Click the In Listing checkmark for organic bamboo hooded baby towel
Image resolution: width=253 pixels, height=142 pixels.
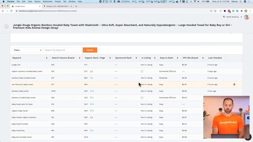pos(142,71)
